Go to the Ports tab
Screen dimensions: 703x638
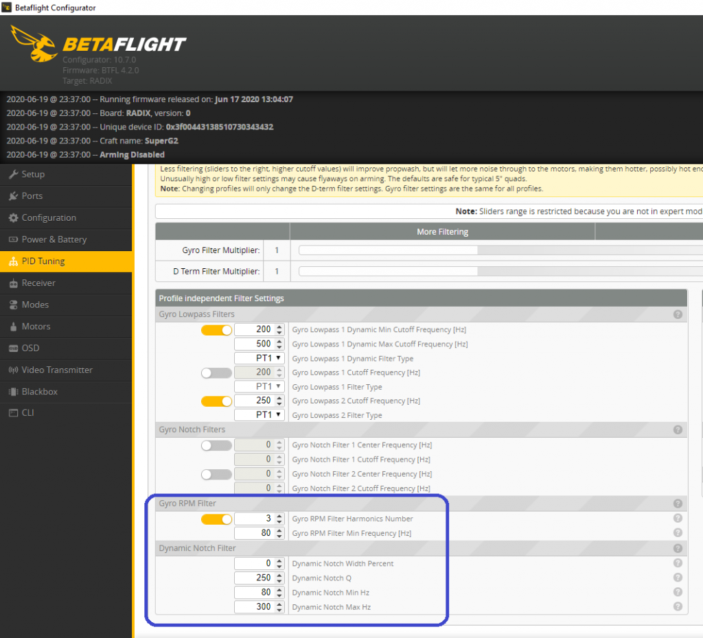(67, 196)
